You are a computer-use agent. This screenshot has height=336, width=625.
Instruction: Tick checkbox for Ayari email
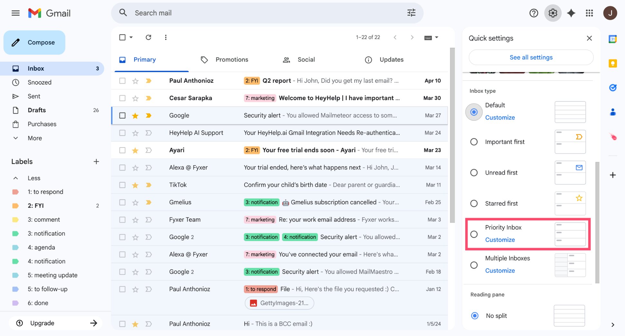(x=122, y=150)
